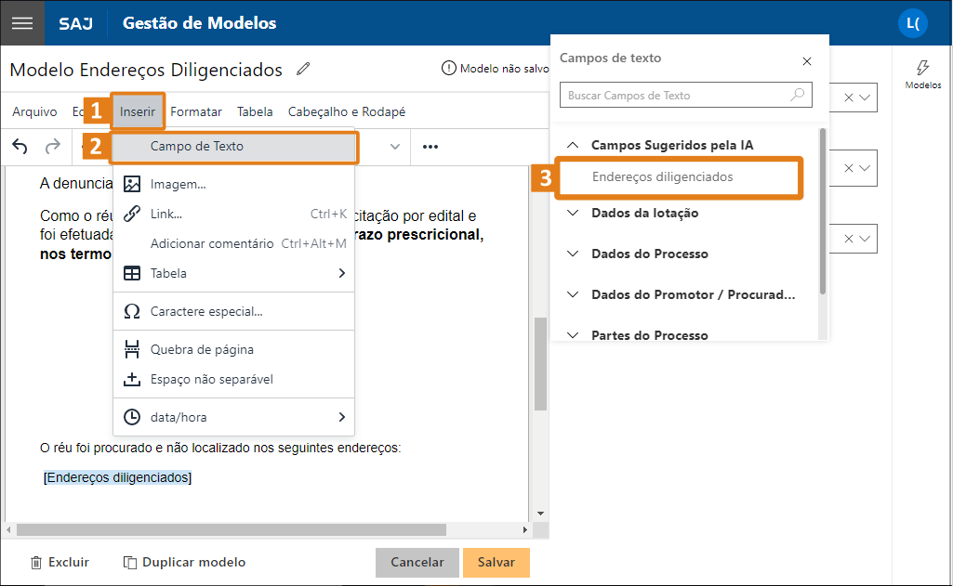This screenshot has height=586, width=953.
Task: Select Quebra de página menu entry
Action: tap(202, 349)
